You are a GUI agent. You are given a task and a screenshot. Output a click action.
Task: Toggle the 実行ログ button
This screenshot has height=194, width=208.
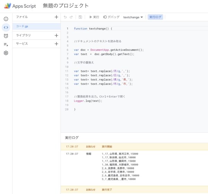tap(155, 17)
